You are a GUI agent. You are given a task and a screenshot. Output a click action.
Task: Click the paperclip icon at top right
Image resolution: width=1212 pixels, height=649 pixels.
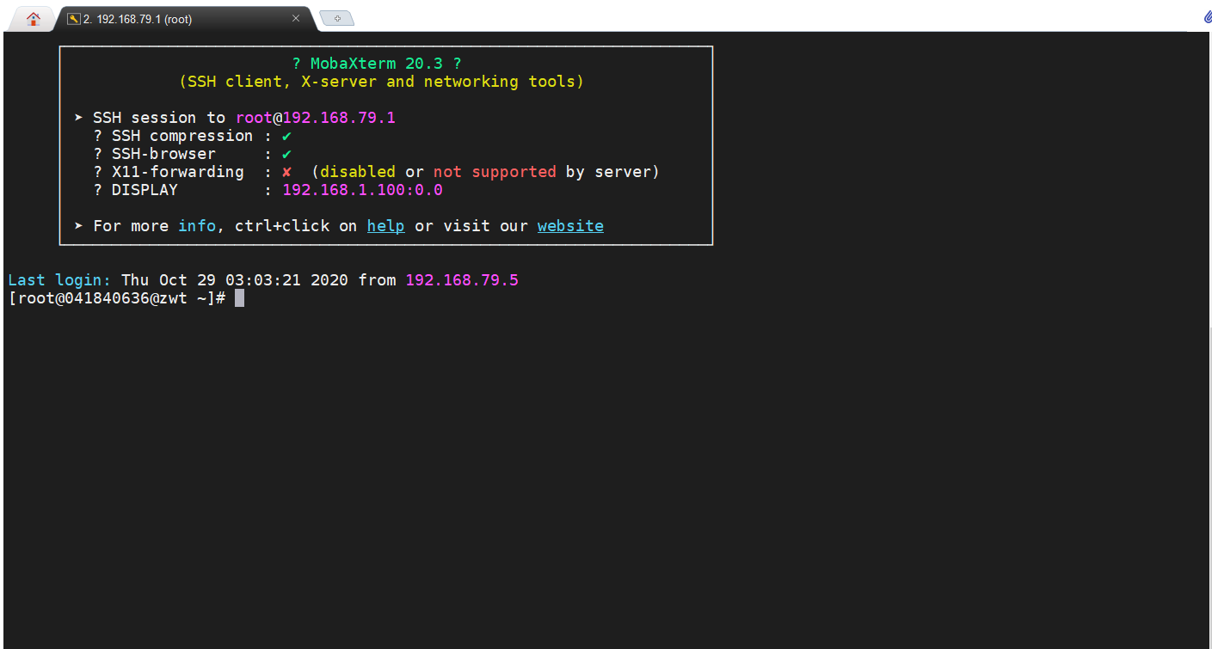pos(1207,16)
